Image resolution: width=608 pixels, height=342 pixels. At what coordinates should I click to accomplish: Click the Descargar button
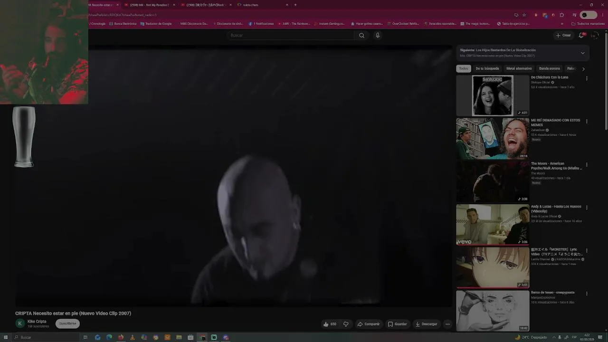pos(426,324)
